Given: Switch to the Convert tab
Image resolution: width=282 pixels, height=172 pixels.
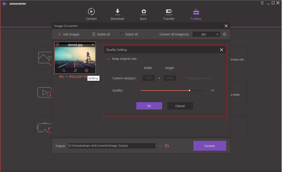Looking at the screenshot, I should coord(91,14).
